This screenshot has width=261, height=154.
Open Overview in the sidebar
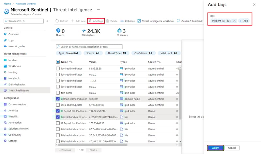[x=13, y=34]
